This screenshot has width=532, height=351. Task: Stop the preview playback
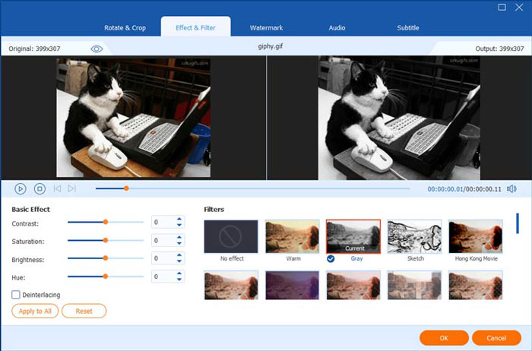click(40, 188)
